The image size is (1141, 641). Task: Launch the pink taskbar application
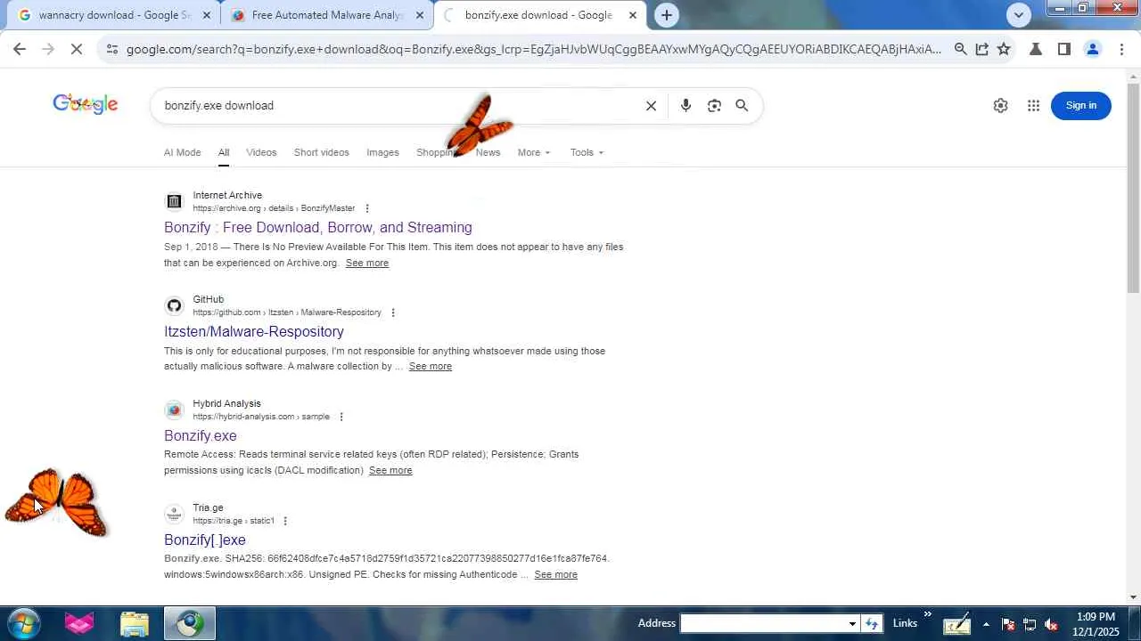(x=79, y=623)
